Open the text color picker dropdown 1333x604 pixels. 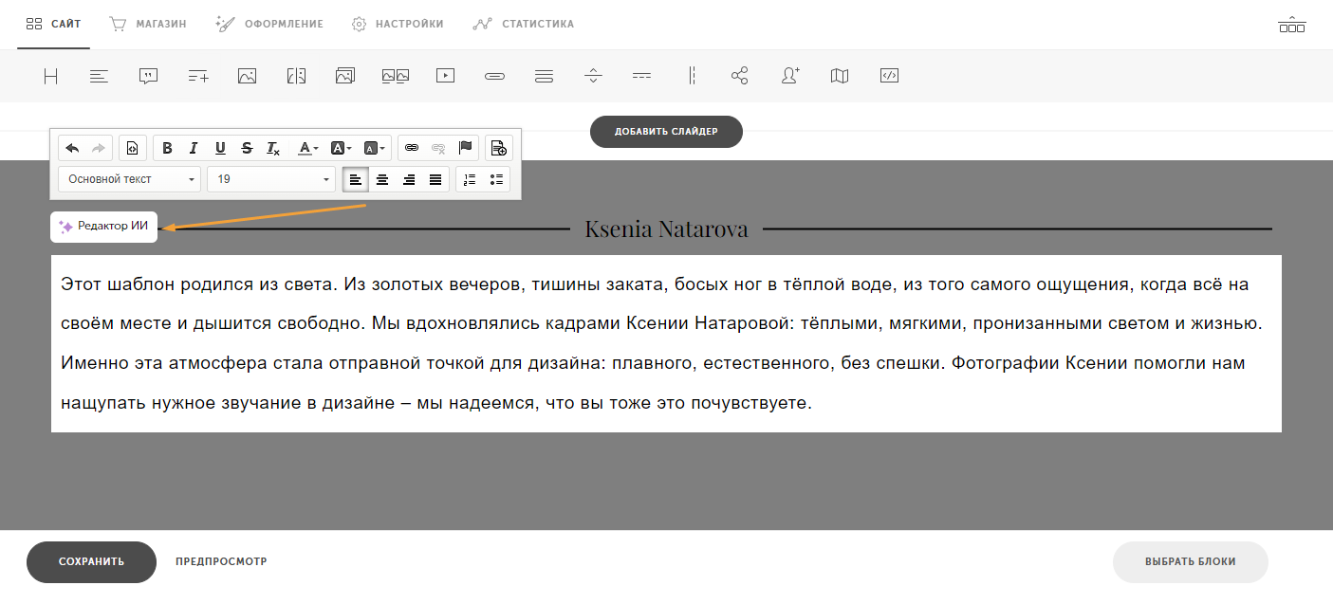click(307, 148)
